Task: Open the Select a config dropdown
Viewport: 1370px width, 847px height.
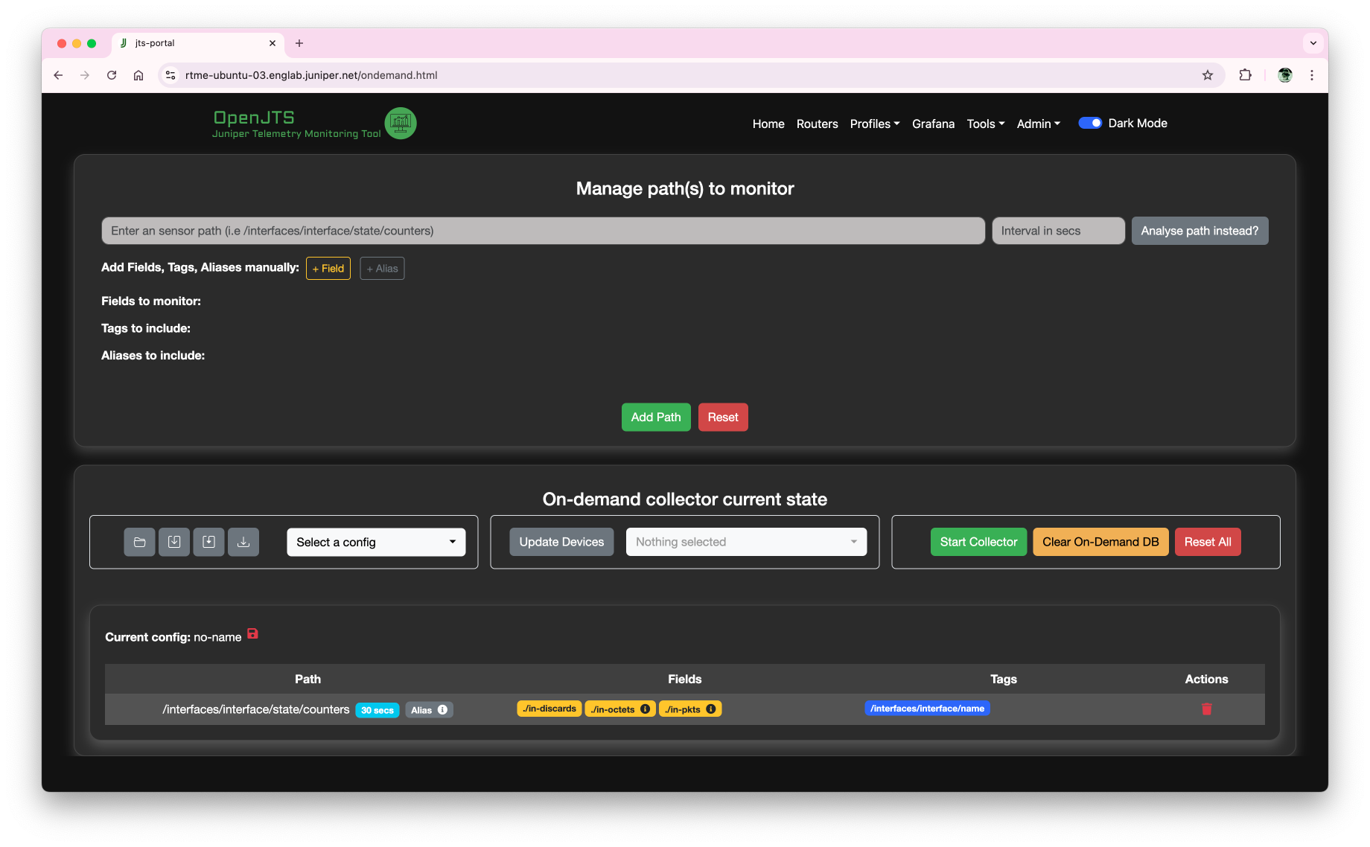Action: (x=376, y=542)
